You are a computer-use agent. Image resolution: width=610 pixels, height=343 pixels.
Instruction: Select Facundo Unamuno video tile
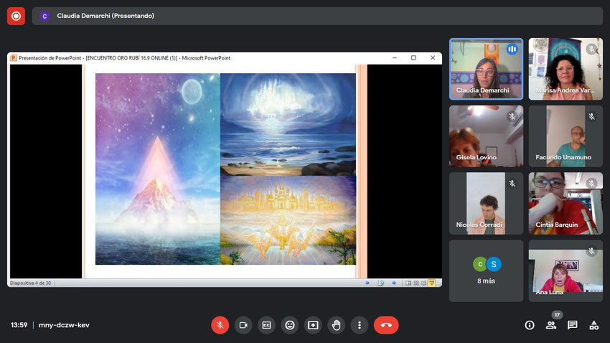coord(566,136)
